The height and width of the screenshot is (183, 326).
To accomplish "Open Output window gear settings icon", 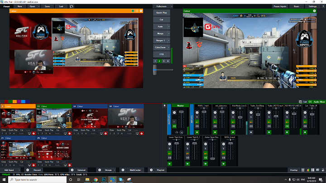I will coord(314,11).
